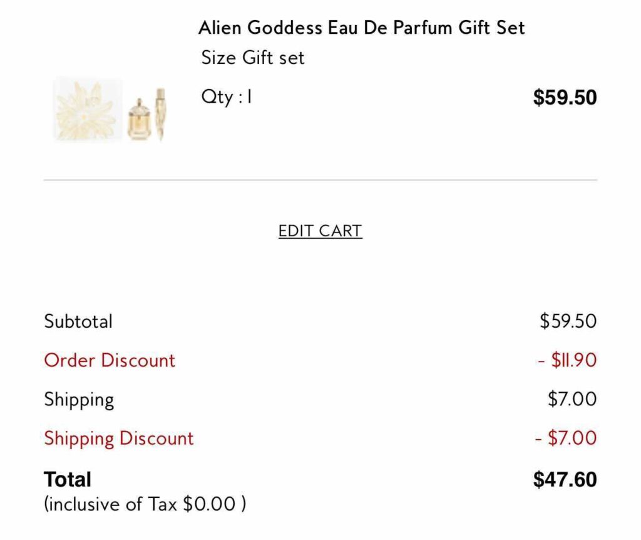
Task: Click the Qty : 1 label
Action: 226,97
